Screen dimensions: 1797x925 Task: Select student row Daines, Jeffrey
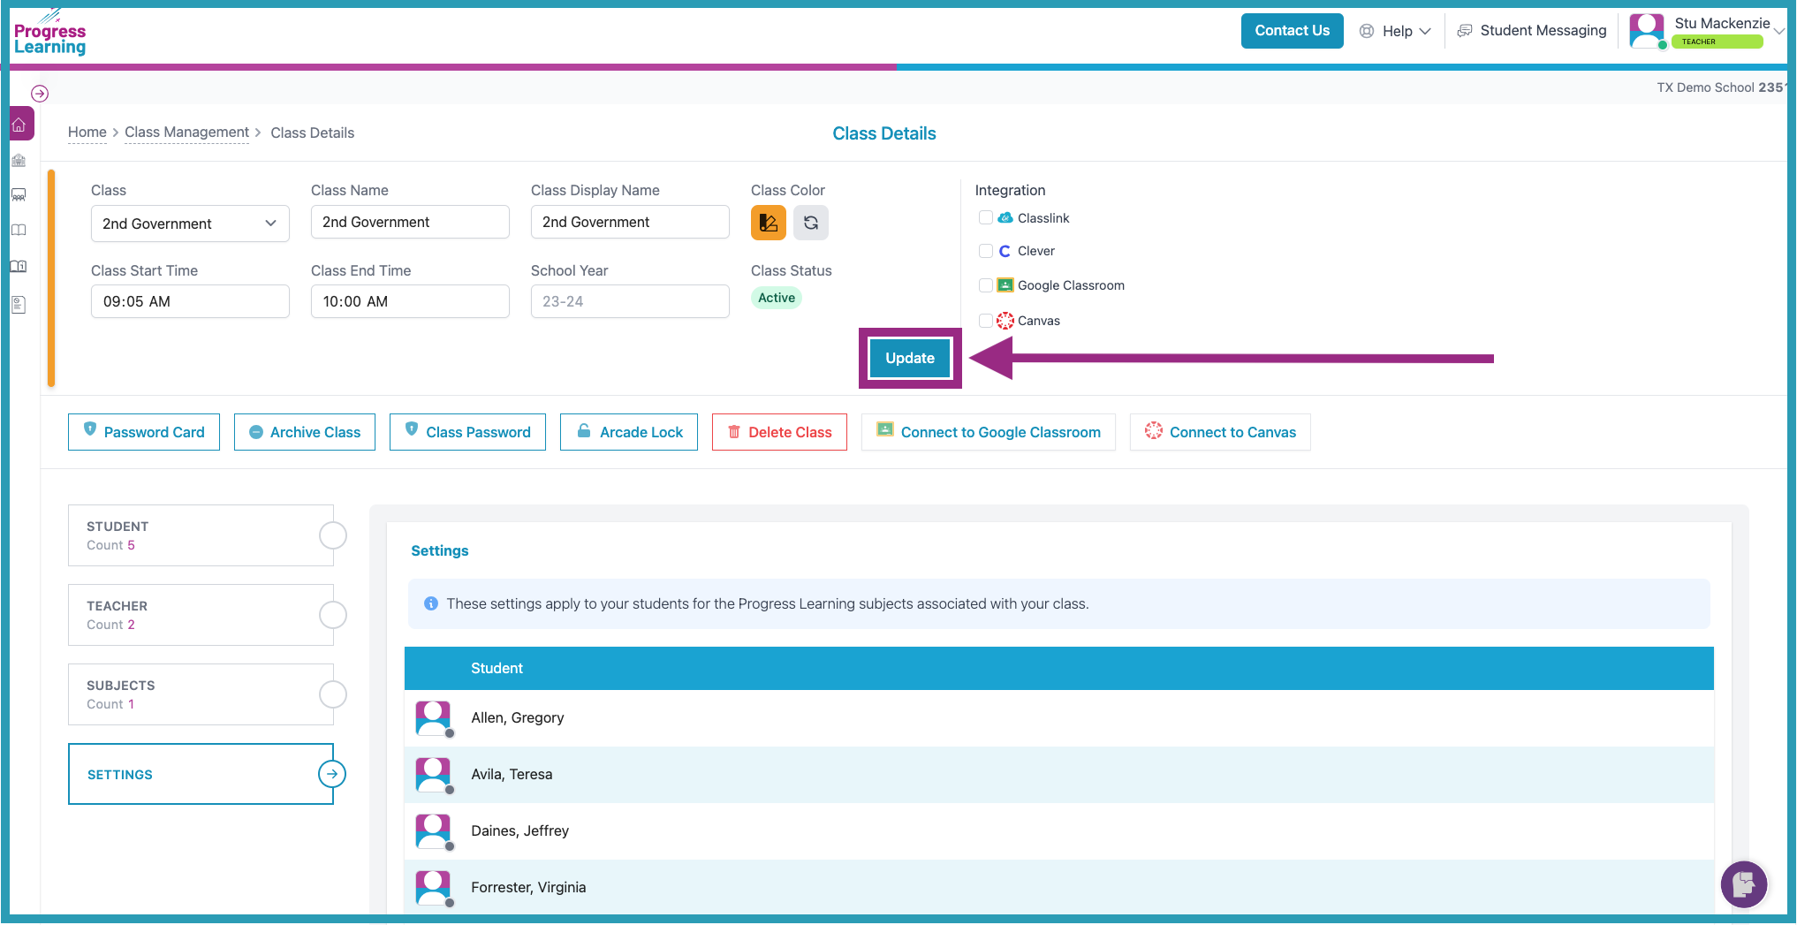coord(1059,831)
